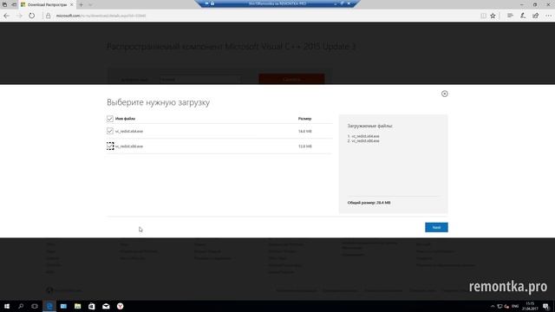Open the tab preview chevron

click(90, 4)
